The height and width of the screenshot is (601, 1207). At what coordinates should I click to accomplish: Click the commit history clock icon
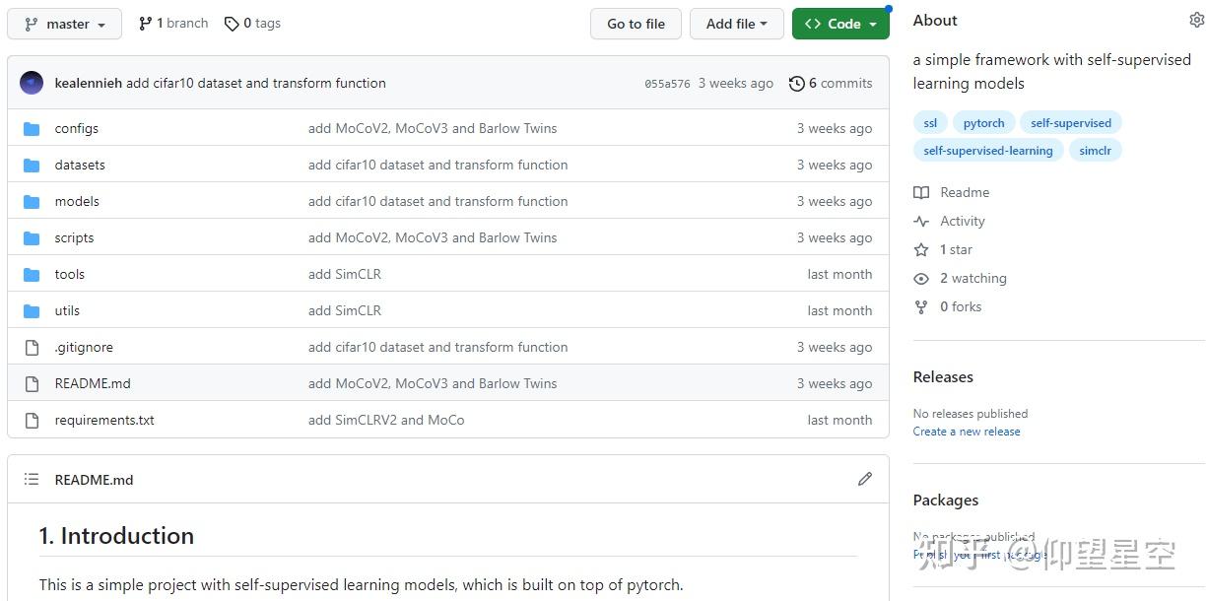[796, 84]
